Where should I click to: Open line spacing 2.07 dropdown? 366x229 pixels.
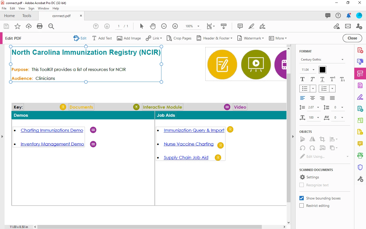click(318, 107)
